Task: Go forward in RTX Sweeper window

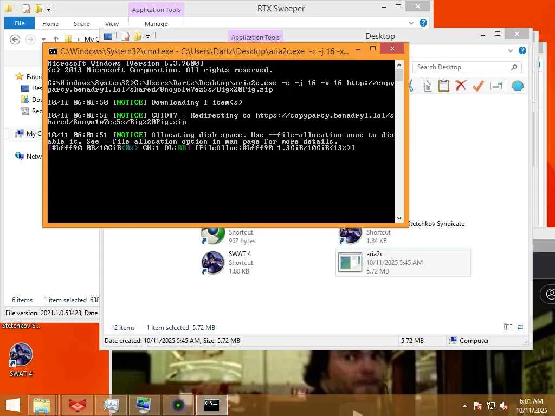Action: (x=30, y=39)
